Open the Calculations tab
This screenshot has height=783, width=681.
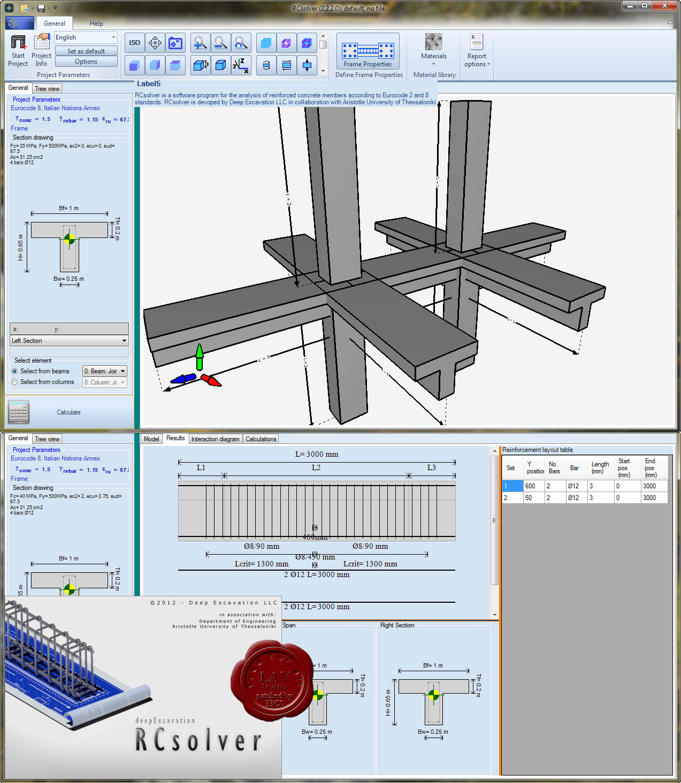[261, 439]
